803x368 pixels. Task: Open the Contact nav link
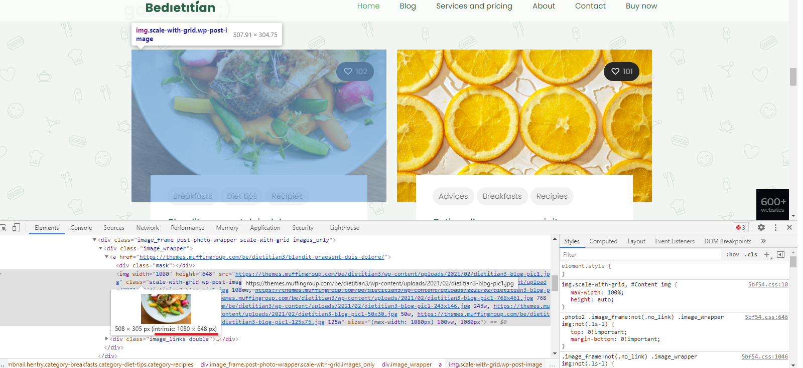tap(590, 6)
